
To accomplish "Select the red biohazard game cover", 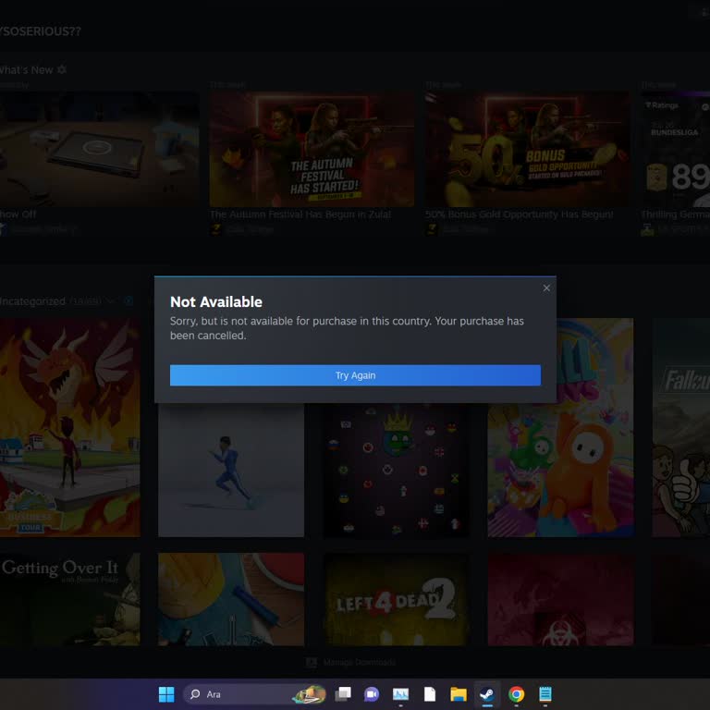I will click(x=560, y=599).
